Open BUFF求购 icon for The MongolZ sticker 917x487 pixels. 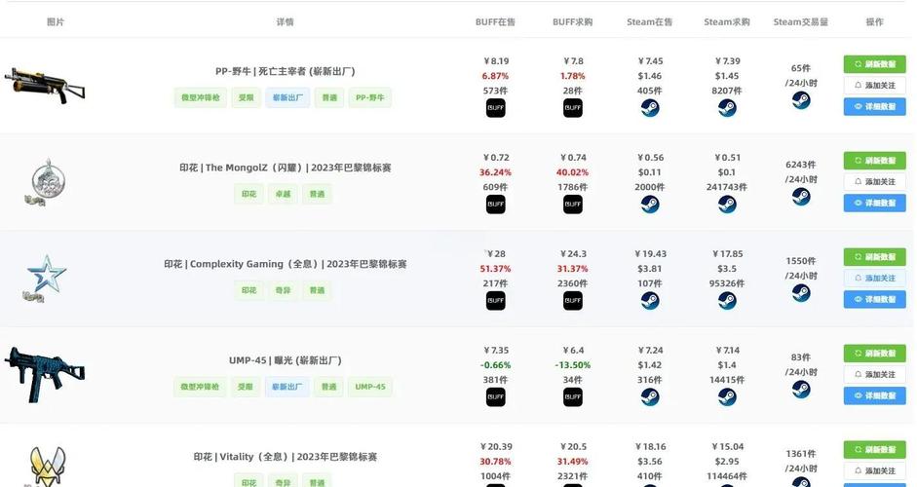[x=573, y=205]
